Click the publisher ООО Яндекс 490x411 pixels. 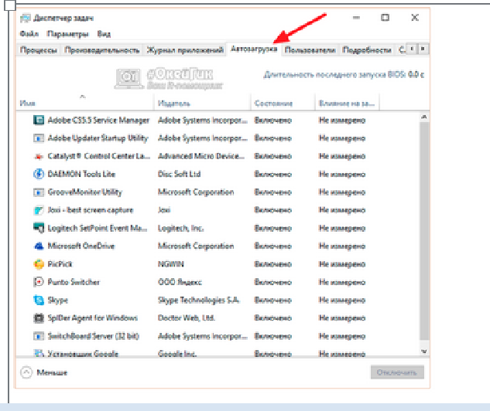tap(180, 282)
